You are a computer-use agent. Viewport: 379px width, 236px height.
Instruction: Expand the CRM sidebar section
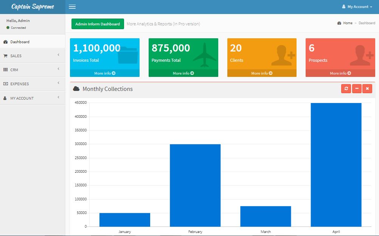(x=33, y=70)
